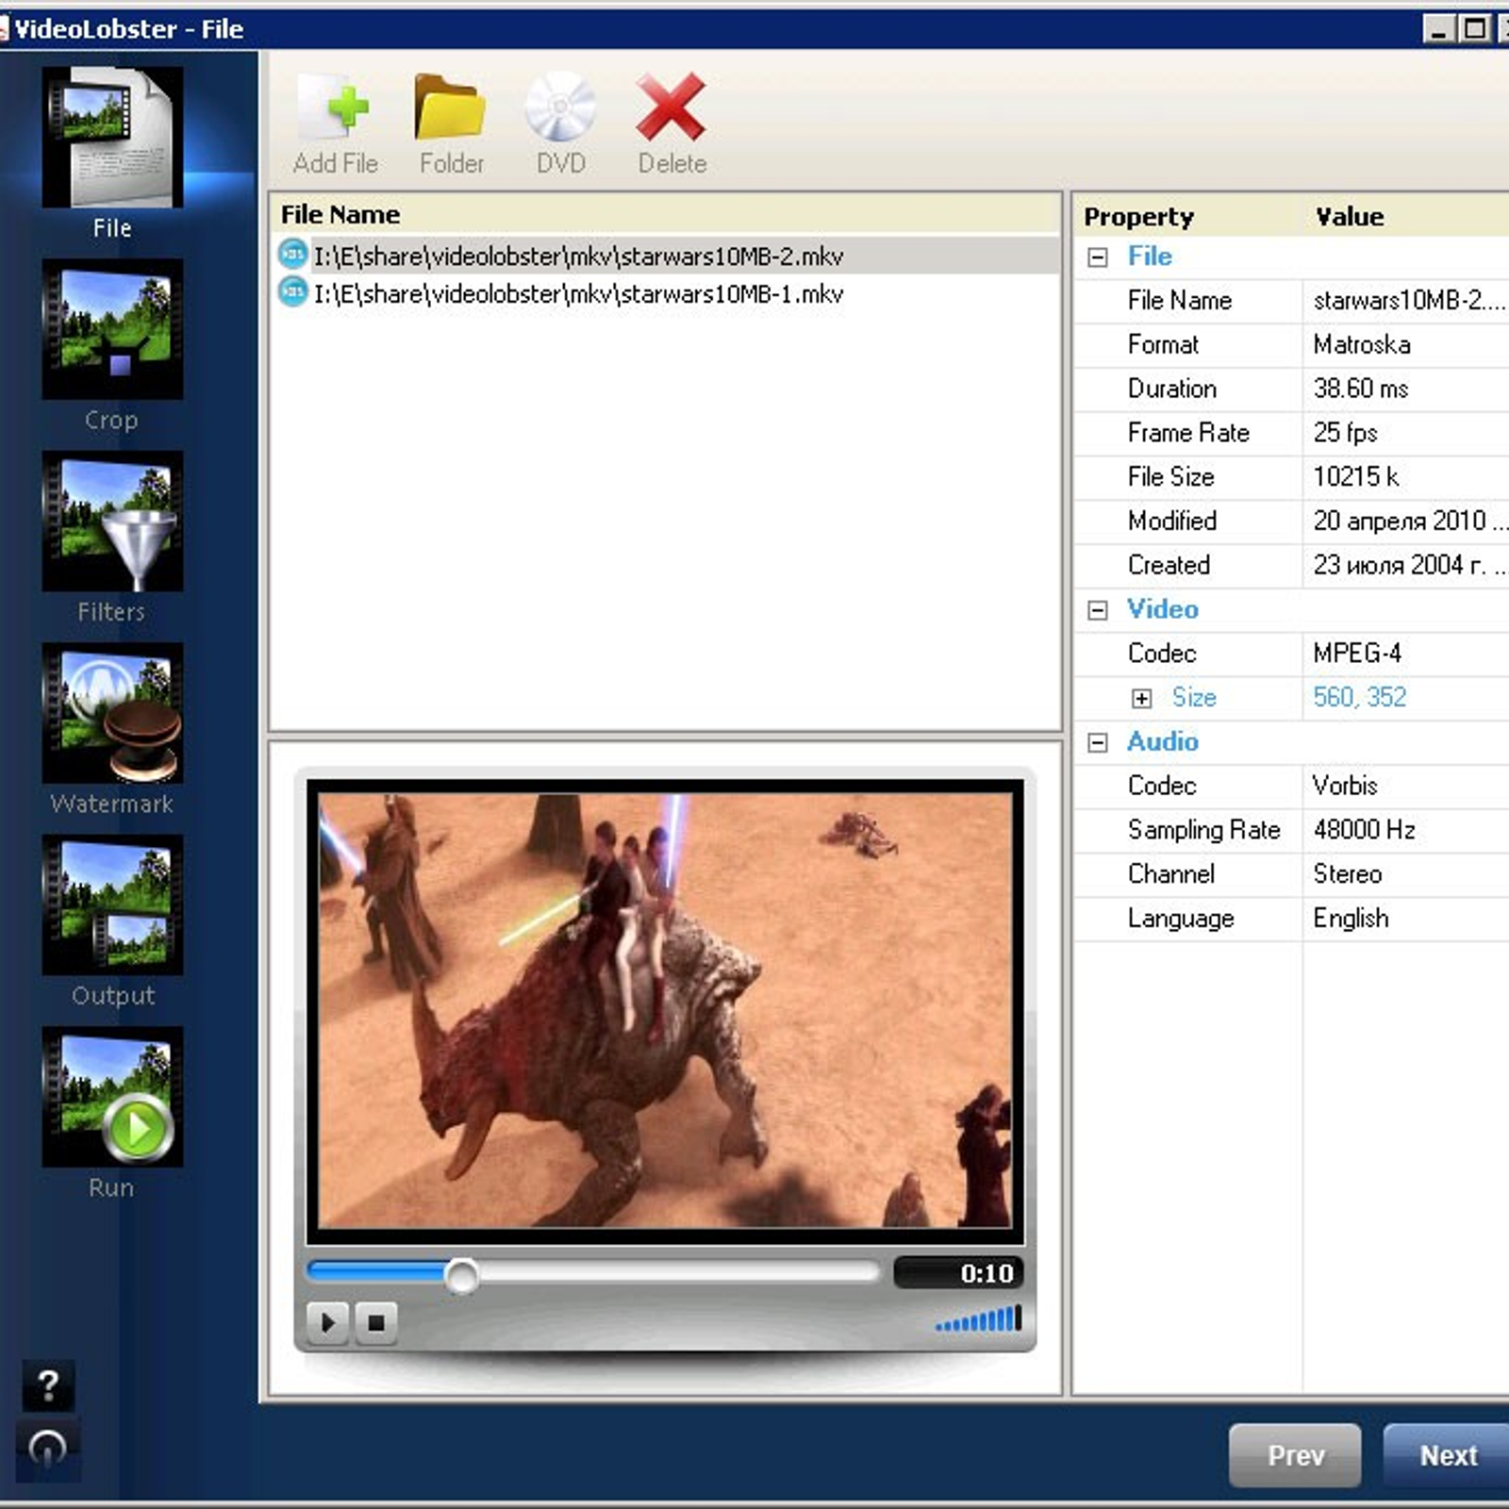Click the File Name column header
This screenshot has width=1509, height=1509.
click(665, 215)
